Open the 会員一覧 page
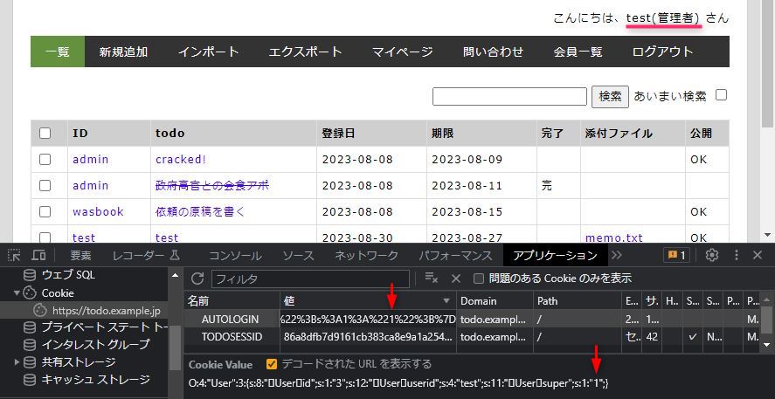This screenshot has height=399, width=775. 578,52
